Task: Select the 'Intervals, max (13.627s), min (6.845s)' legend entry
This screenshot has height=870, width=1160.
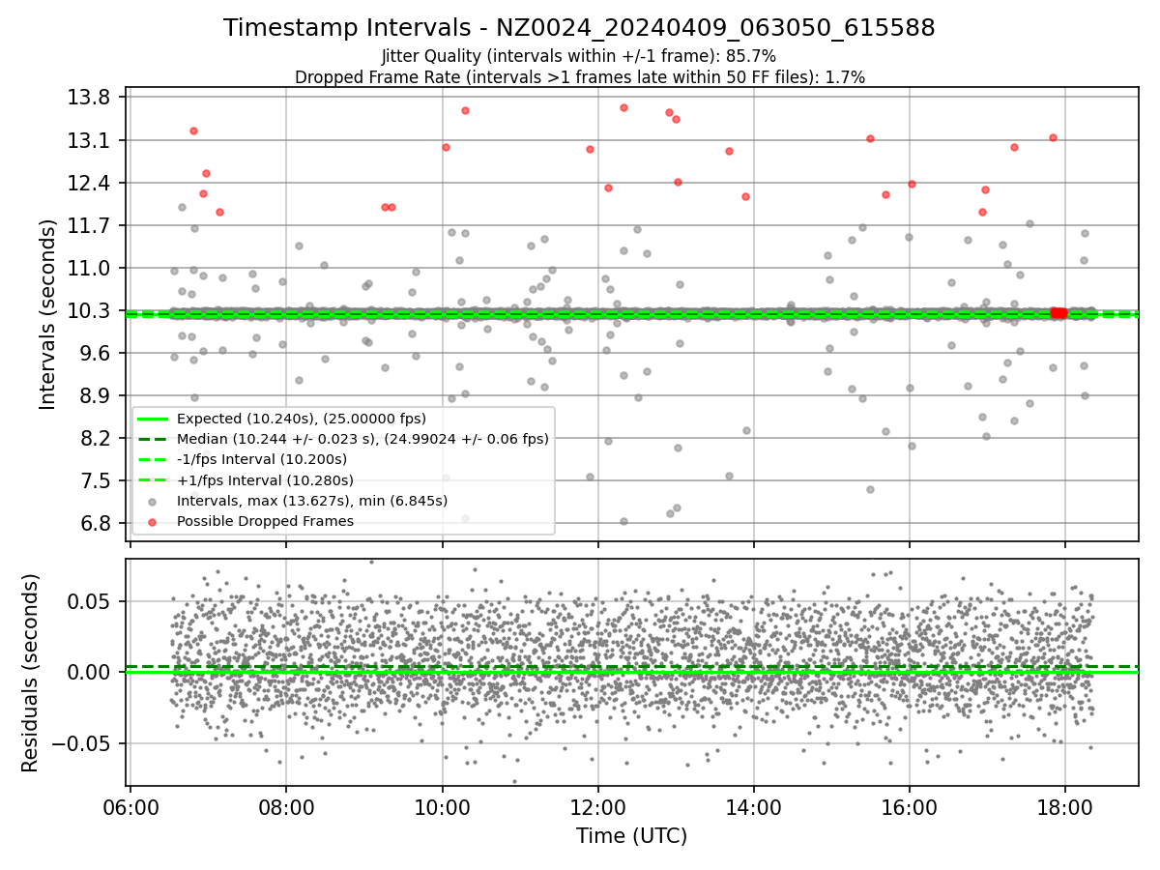Action: [312, 501]
